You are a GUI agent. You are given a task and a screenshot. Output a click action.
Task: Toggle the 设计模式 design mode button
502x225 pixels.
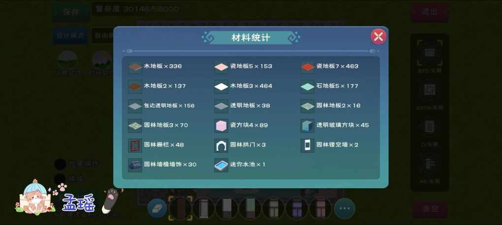70,35
